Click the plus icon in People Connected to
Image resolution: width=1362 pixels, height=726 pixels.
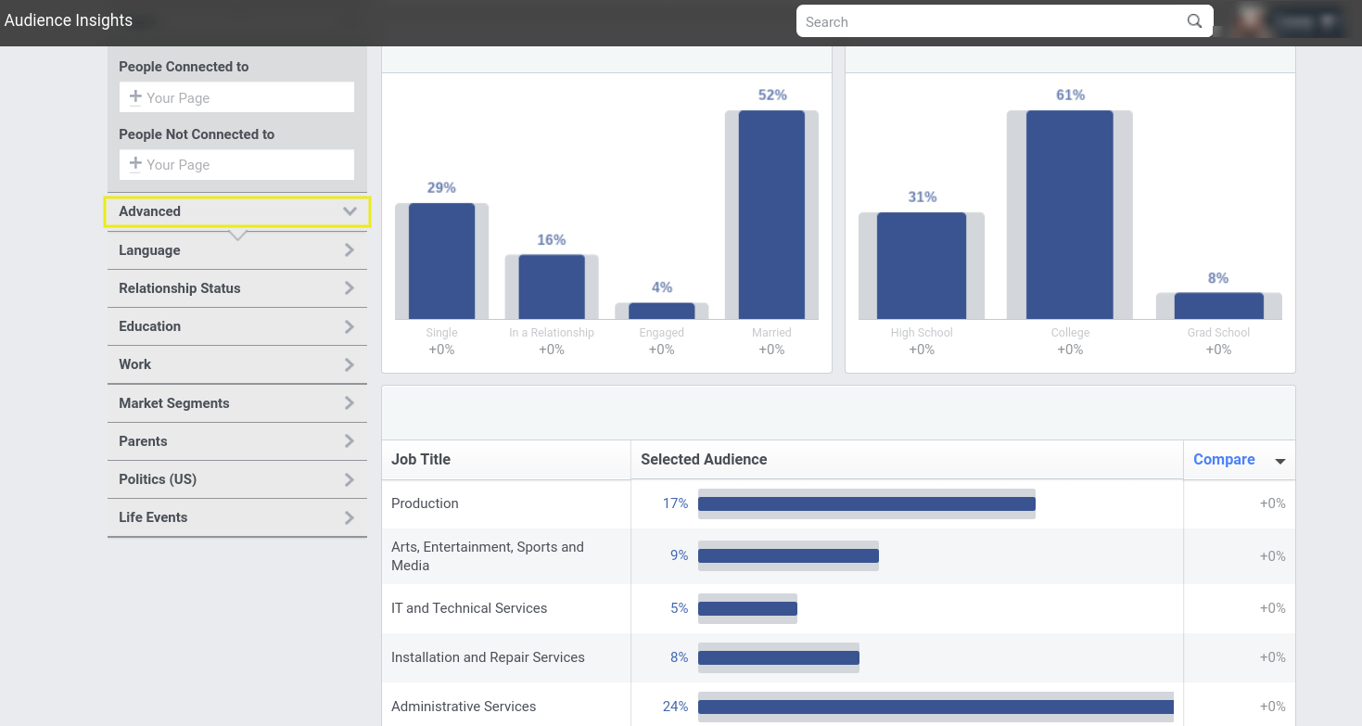tap(135, 96)
